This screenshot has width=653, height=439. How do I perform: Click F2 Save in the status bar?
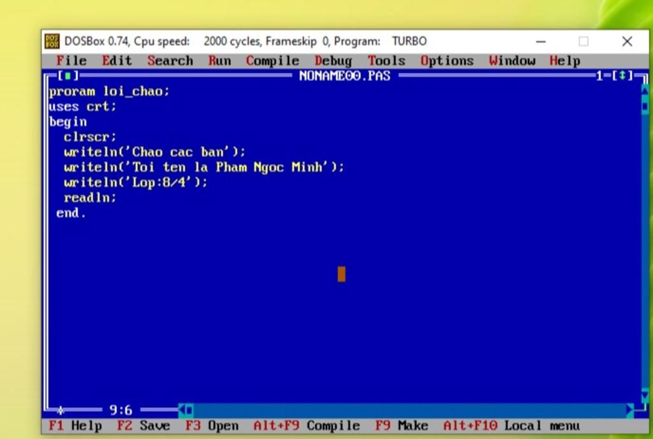143,426
